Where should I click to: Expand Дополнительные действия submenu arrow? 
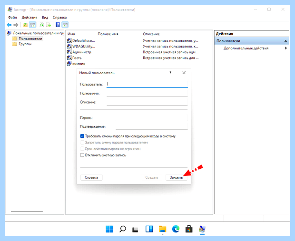[x=286, y=48]
